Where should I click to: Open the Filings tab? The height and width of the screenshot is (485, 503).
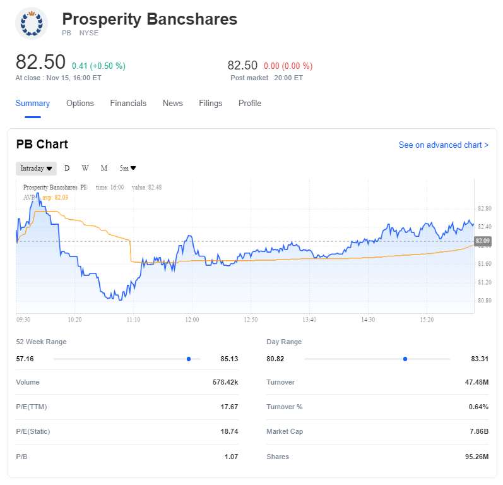pyautogui.click(x=210, y=104)
